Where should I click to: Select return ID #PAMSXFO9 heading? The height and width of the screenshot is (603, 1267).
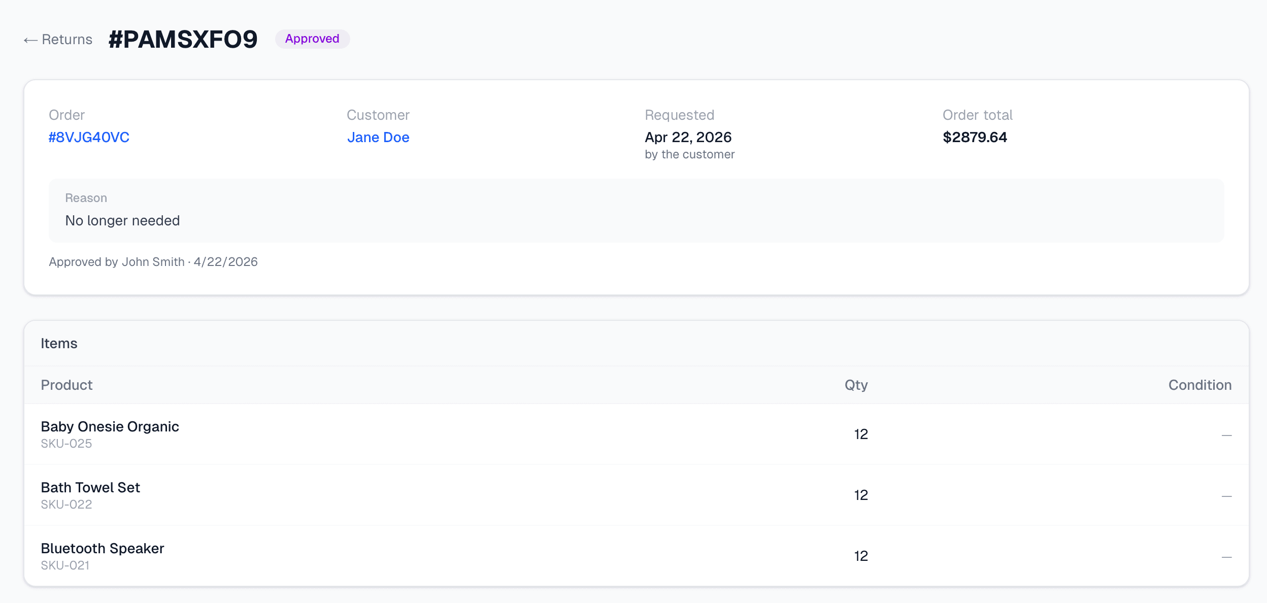tap(183, 39)
